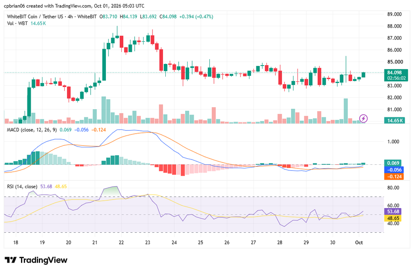Click the 82.000 price axis label

coord(395,98)
